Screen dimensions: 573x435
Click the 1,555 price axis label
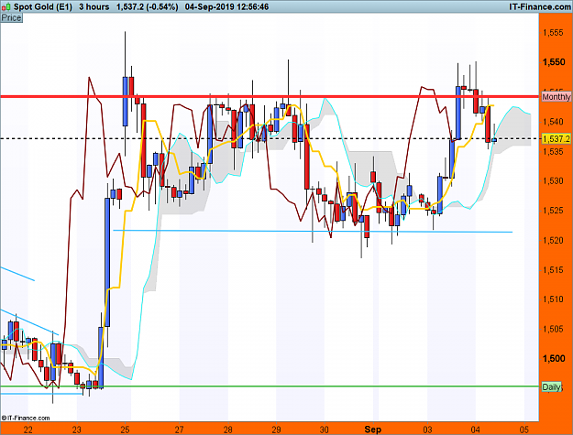pos(554,32)
